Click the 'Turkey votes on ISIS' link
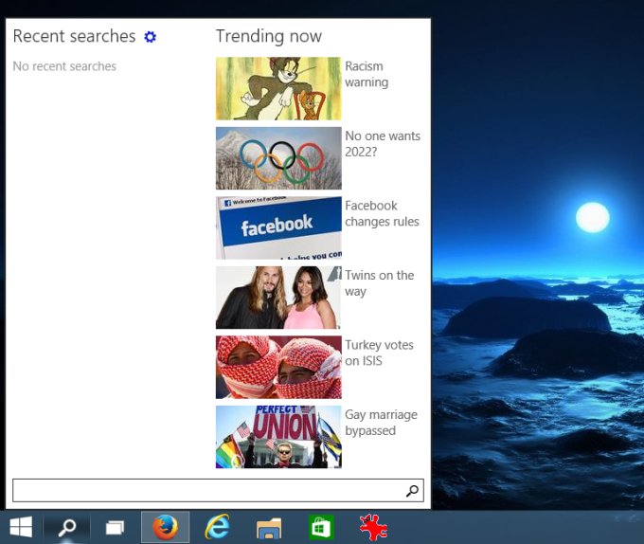 click(379, 353)
